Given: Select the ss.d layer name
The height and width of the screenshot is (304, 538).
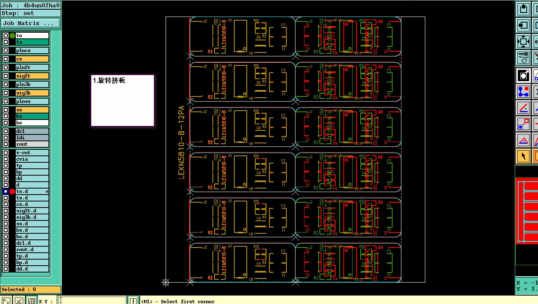Looking at the screenshot, I should tap(32, 224).
